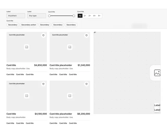Select the 3+ segmented option
The width and height of the screenshot is (167, 128).
(x=90, y=16)
